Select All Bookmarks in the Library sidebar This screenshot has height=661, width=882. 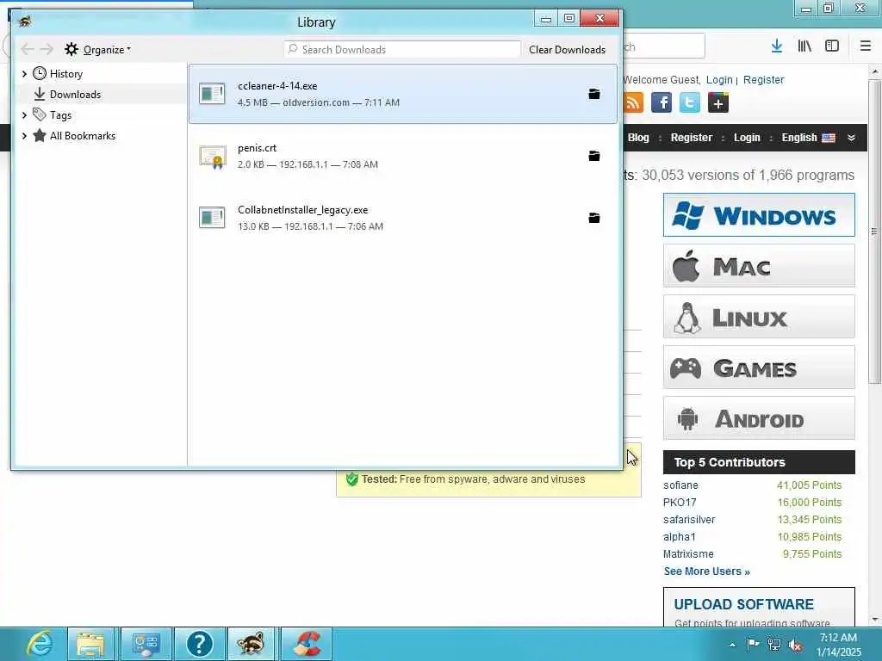tap(83, 136)
